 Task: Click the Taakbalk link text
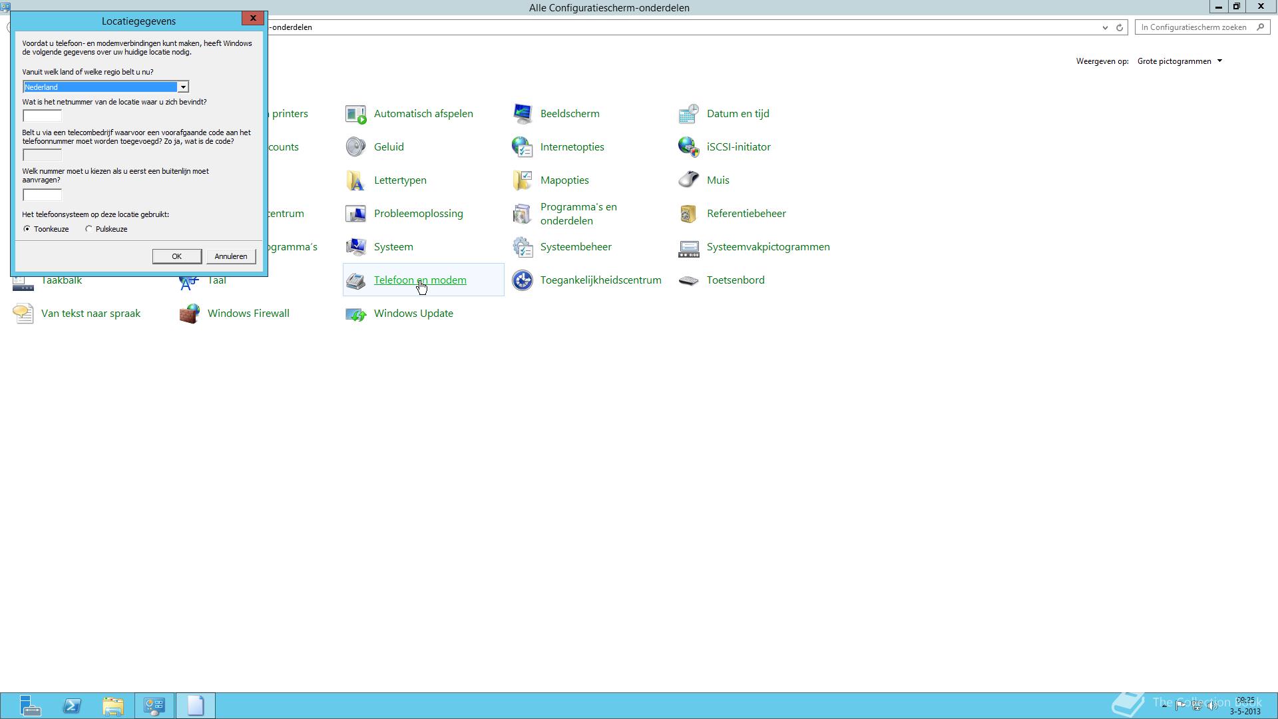coord(62,281)
